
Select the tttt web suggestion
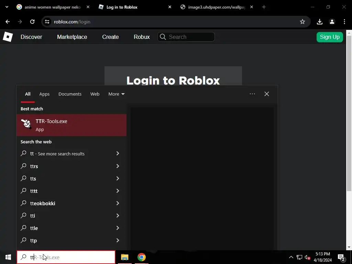[71, 191]
